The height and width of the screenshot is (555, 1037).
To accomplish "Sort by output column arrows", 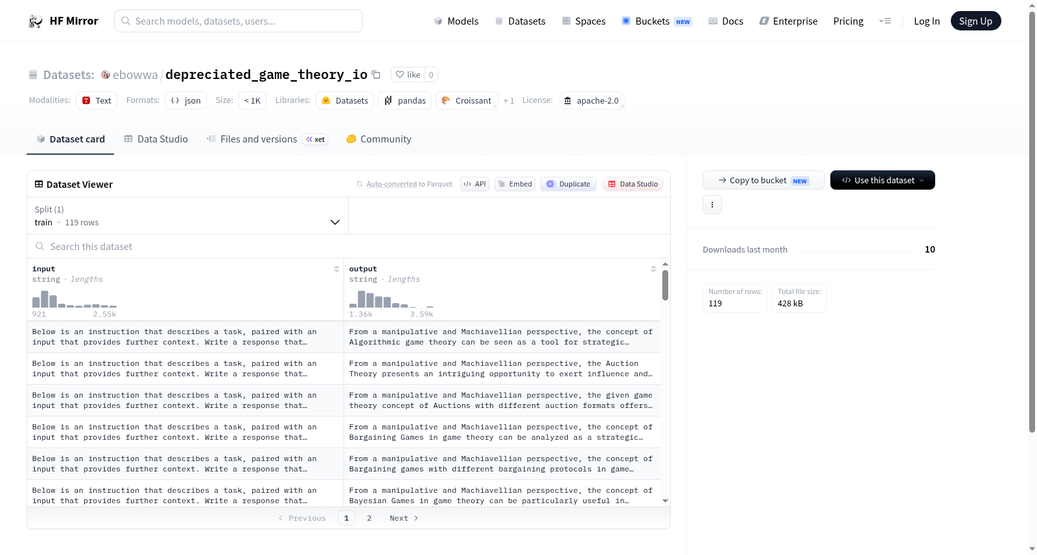I will pos(653,269).
